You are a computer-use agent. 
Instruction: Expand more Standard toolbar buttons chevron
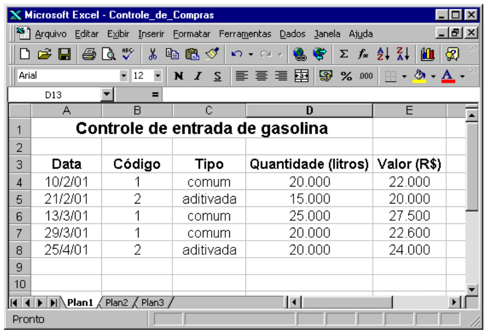click(473, 48)
